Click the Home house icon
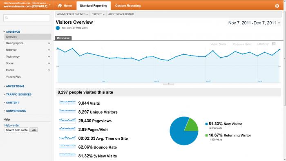The image size is (286, 161). pyautogui.click(x=60, y=5)
